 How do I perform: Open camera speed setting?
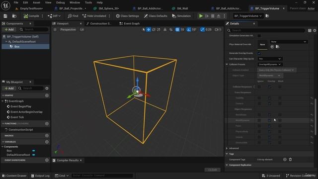click(218, 30)
